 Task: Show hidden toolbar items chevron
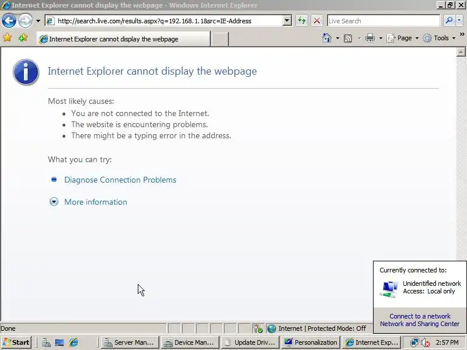tap(462, 34)
